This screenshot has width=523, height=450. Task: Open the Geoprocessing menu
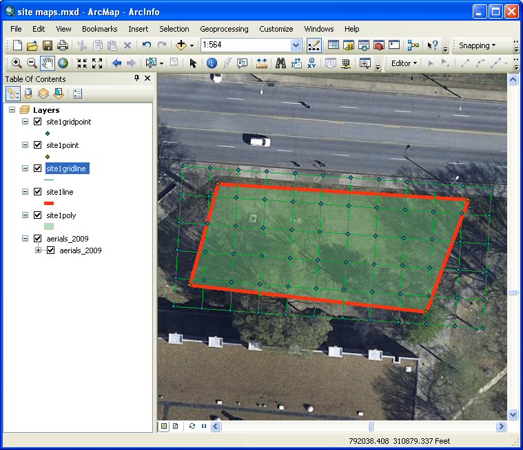pyautogui.click(x=224, y=29)
